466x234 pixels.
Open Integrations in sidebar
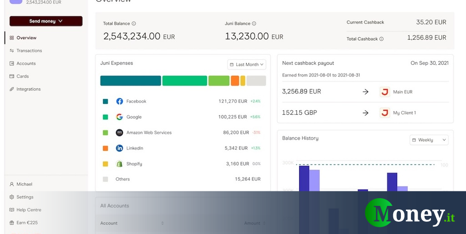[x=29, y=89]
